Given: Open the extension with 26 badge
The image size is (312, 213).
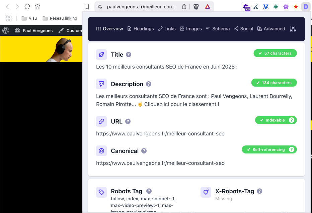Looking at the screenshot, I should 246,7.
